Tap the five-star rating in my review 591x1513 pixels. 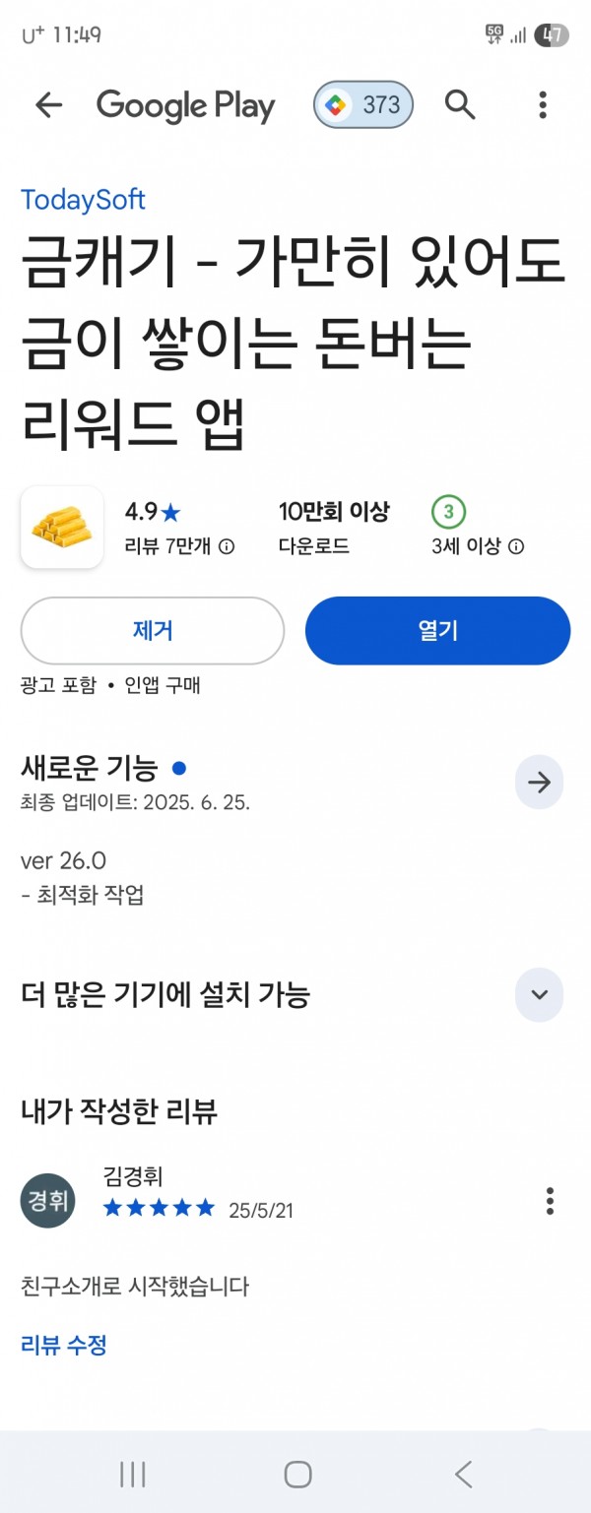(159, 1208)
